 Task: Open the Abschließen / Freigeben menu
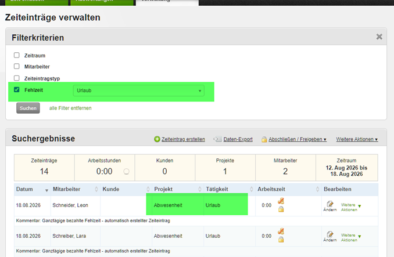[x=298, y=139]
